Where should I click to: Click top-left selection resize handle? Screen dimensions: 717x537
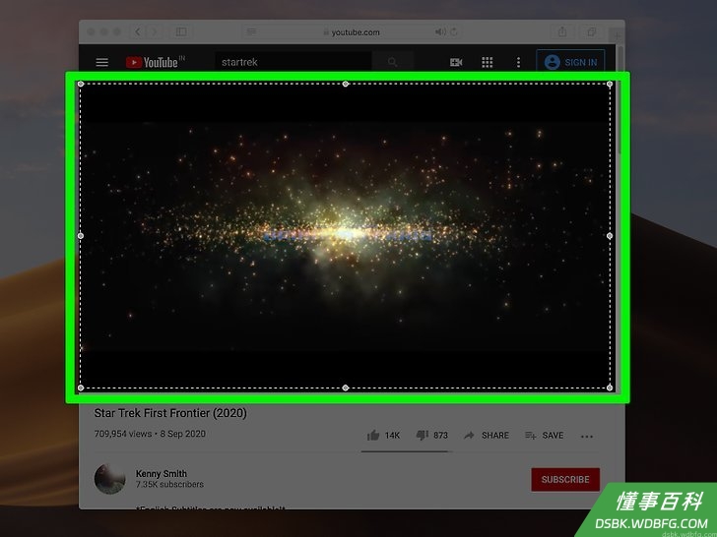81,84
